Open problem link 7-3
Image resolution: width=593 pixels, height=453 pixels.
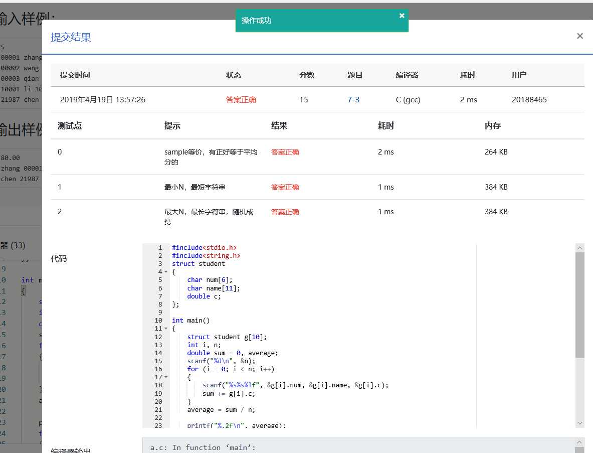click(353, 99)
